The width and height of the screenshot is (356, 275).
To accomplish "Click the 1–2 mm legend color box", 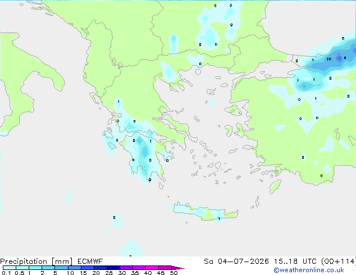I will tap(35, 268).
